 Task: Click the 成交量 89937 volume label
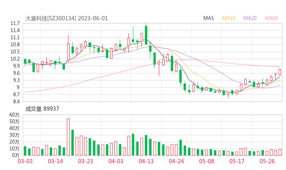click(x=42, y=109)
